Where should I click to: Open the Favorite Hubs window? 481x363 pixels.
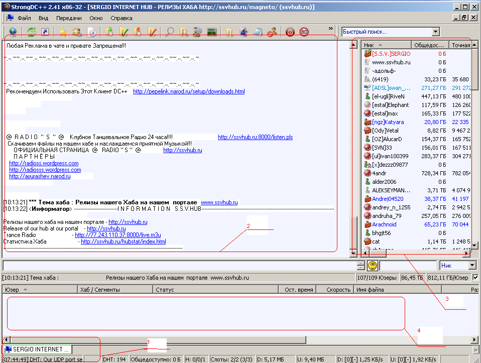coord(63,31)
